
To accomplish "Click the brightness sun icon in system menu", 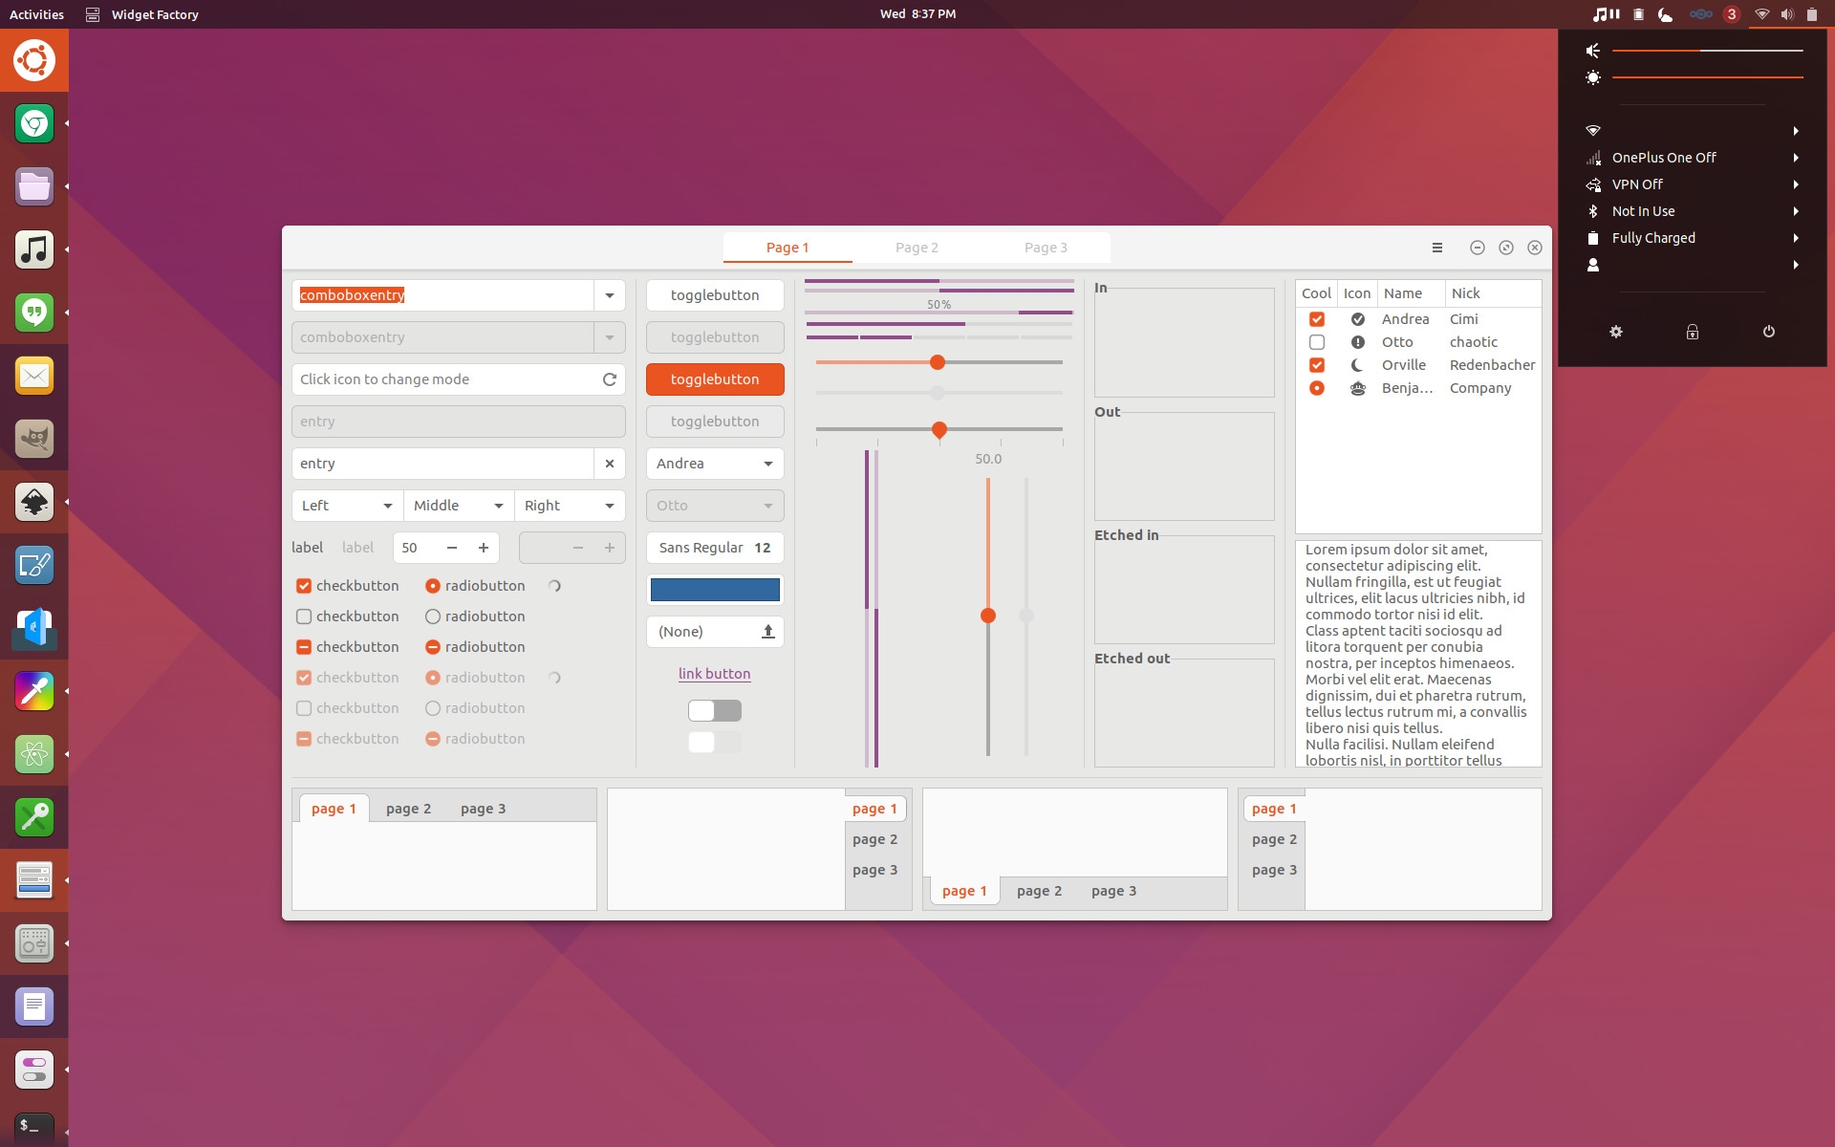I will pos(1593,77).
